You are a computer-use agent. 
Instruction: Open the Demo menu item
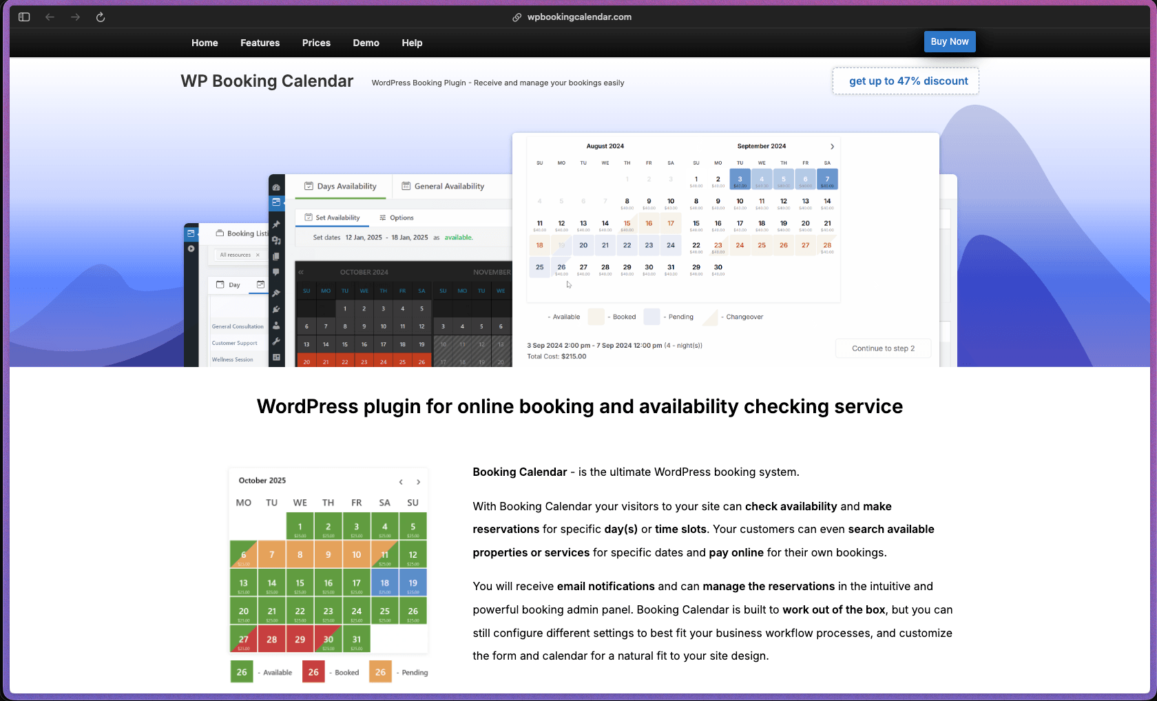tap(366, 43)
